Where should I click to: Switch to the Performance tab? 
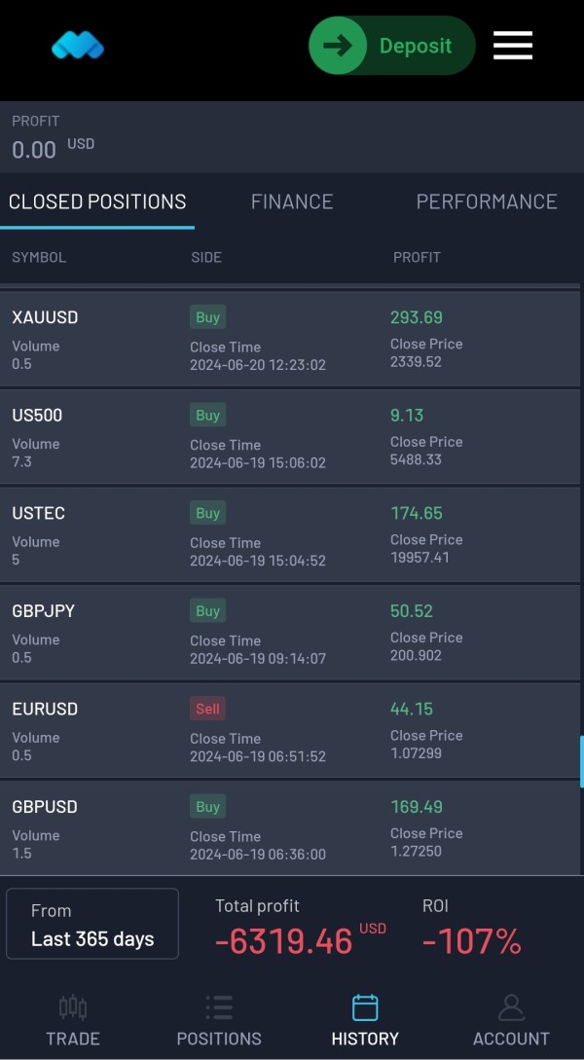tap(487, 201)
